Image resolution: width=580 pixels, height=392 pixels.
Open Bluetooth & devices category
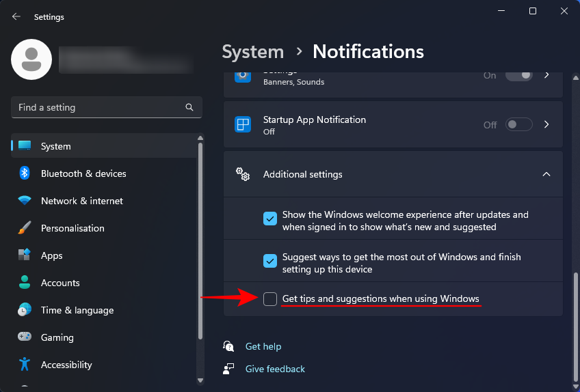pyautogui.click(x=104, y=173)
